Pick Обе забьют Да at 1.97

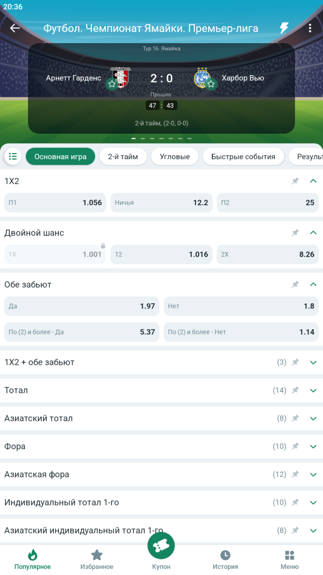(x=81, y=306)
